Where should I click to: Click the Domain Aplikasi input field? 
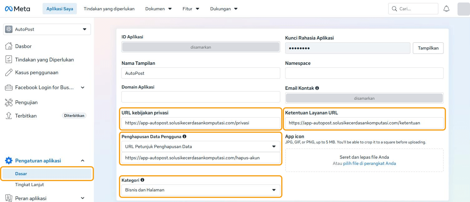201,97
